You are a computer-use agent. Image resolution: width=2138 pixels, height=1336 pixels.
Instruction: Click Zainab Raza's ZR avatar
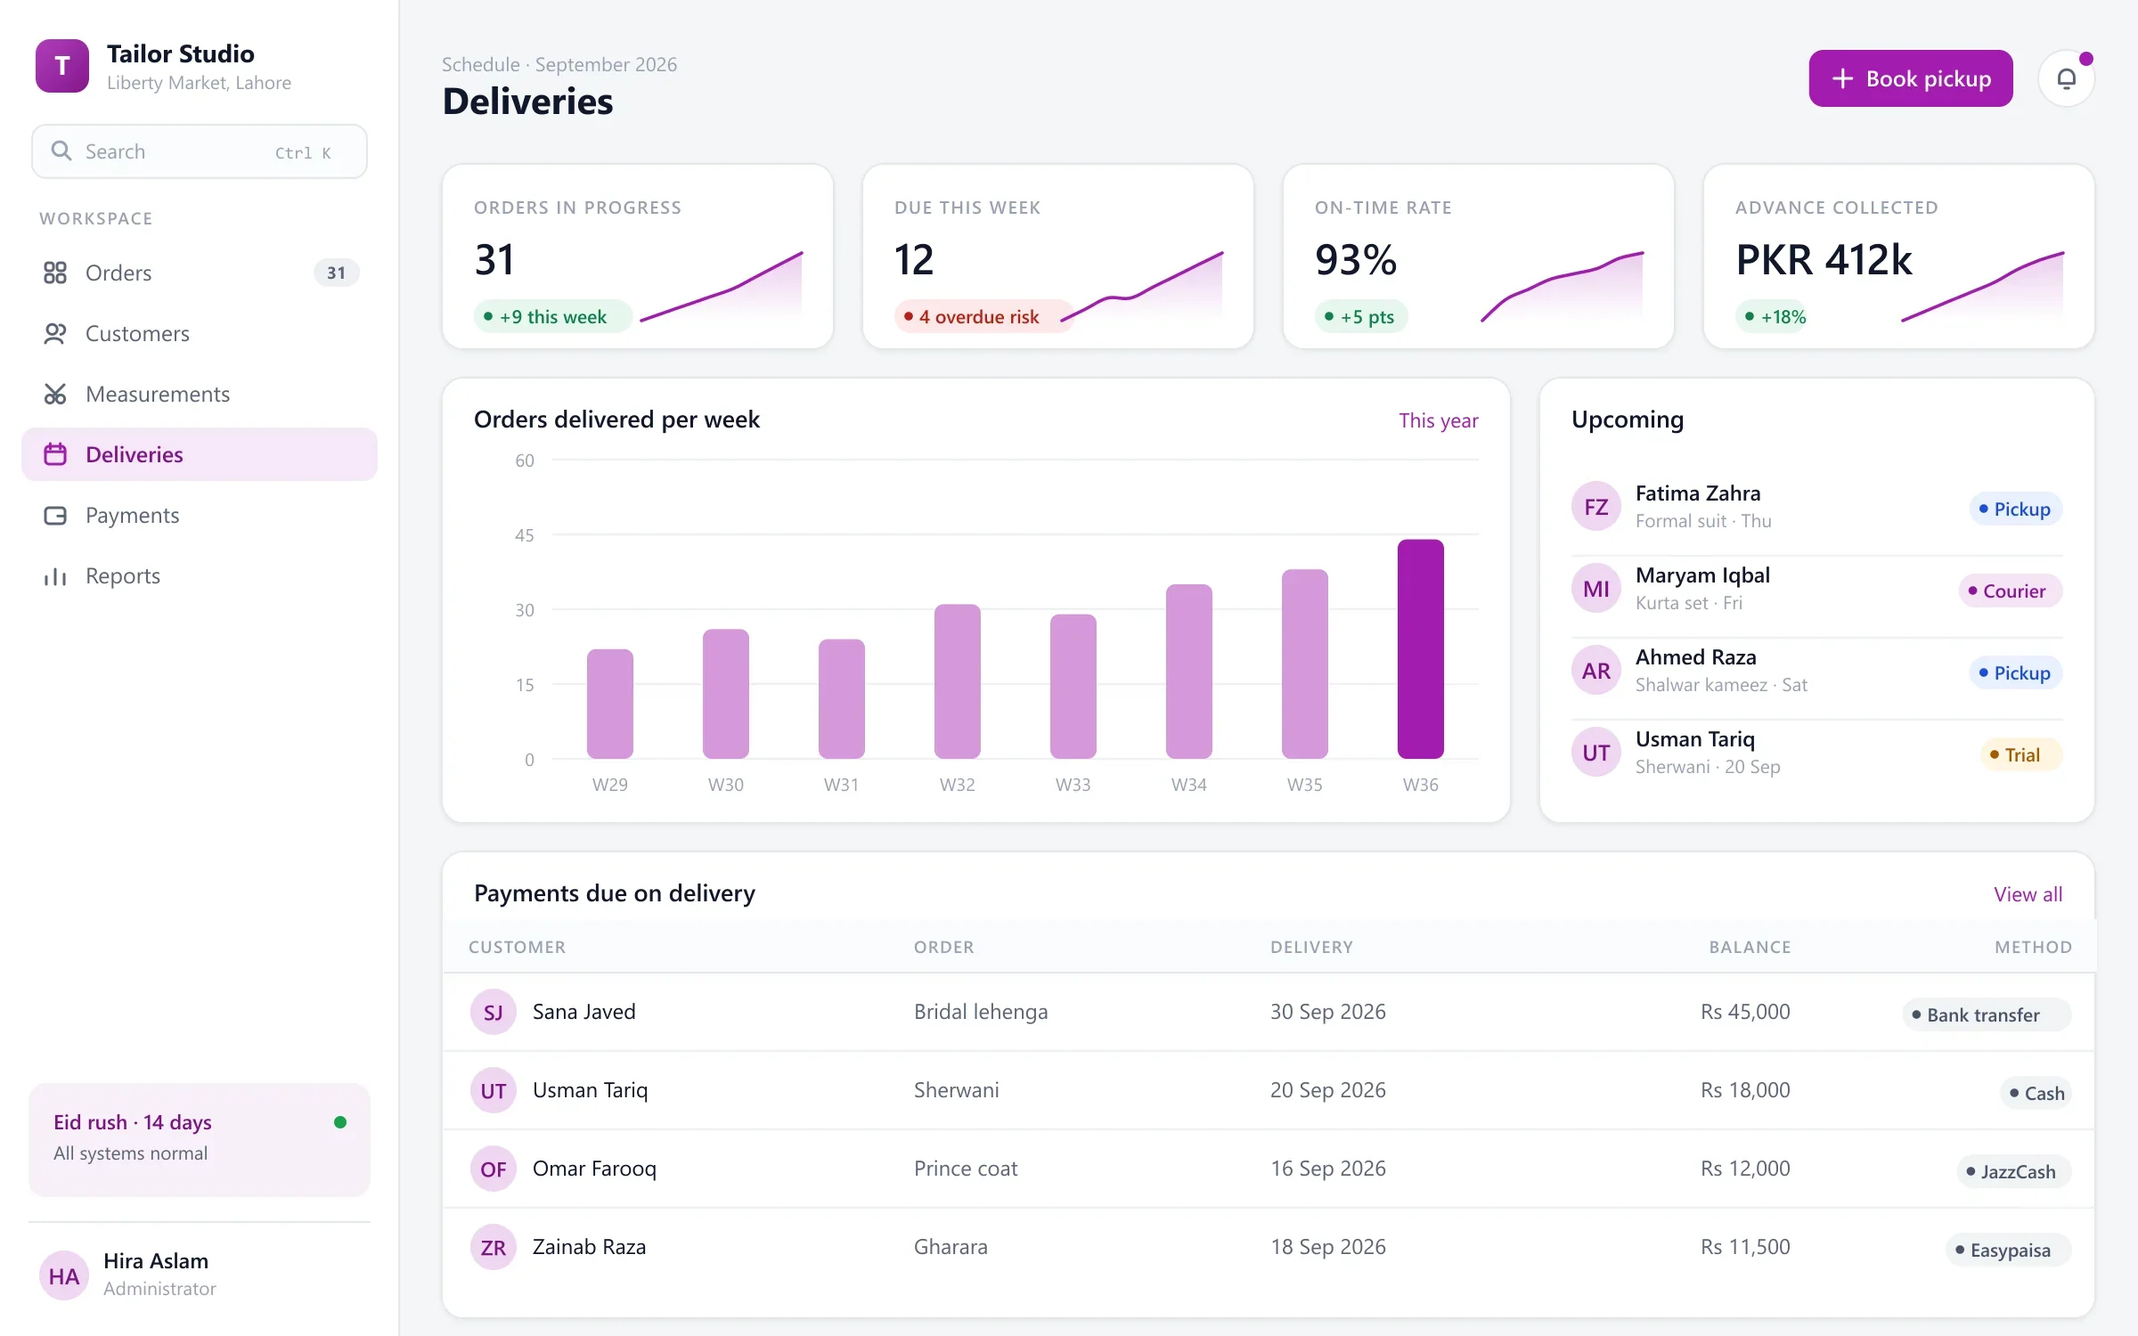(494, 1247)
